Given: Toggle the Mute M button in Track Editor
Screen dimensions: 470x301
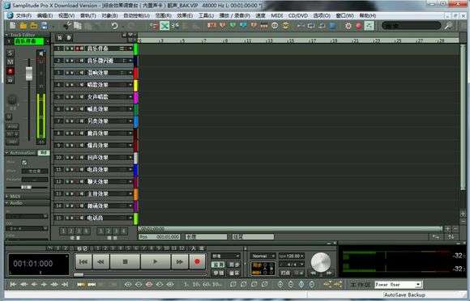Looking at the screenshot, I should tap(11, 62).
